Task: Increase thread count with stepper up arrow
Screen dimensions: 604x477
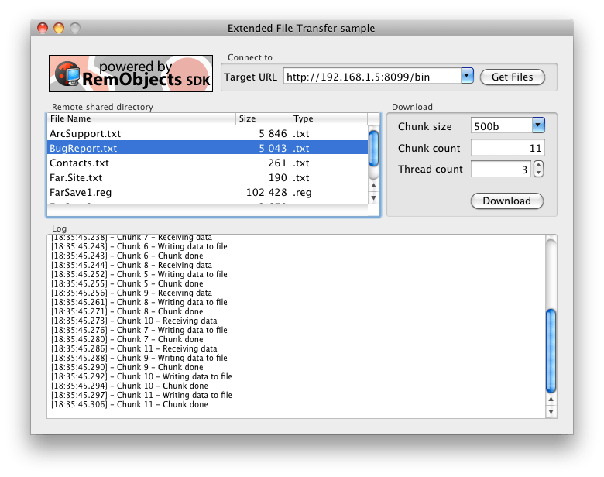Action: coord(539,165)
